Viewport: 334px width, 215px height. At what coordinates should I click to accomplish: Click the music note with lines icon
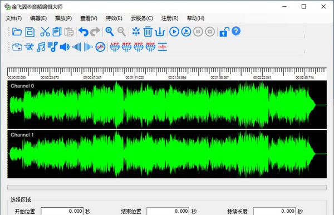pos(53,47)
